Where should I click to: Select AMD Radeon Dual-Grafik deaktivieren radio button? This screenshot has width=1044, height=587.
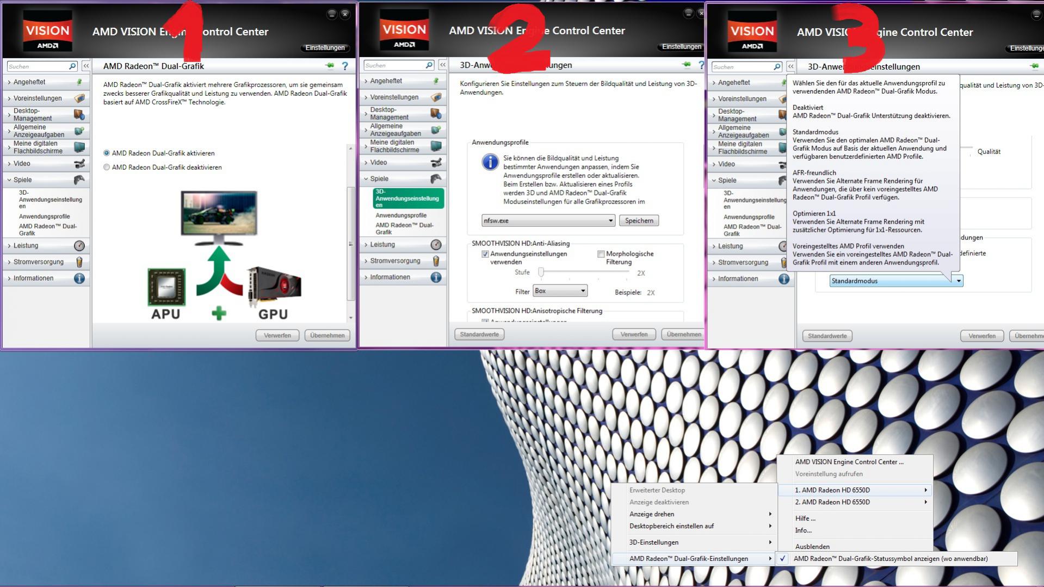click(x=107, y=168)
